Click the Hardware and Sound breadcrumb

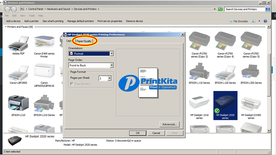click(58, 9)
